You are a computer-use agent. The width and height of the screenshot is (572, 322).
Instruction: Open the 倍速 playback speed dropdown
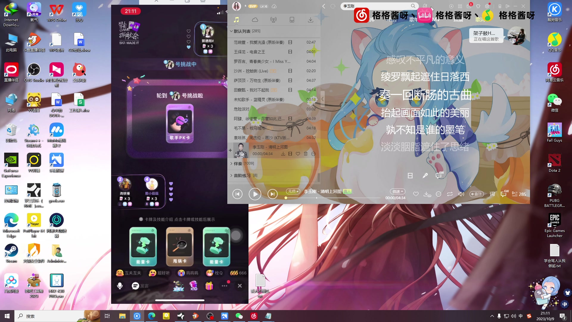pos(398,191)
